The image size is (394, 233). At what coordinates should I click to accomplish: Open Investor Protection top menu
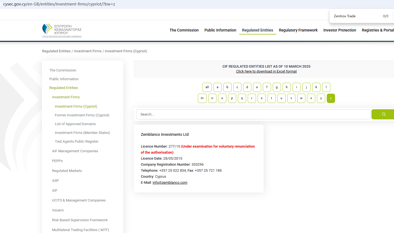click(x=340, y=30)
